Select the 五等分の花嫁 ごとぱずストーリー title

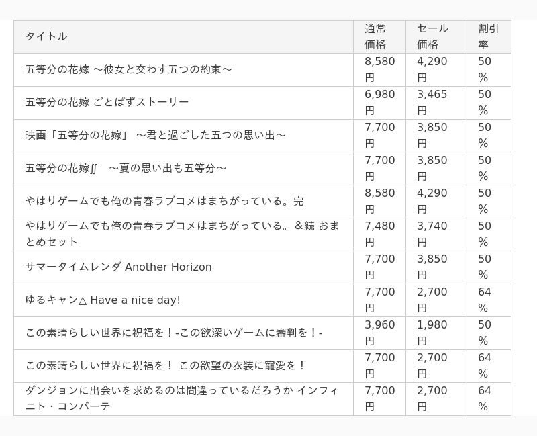107,102
